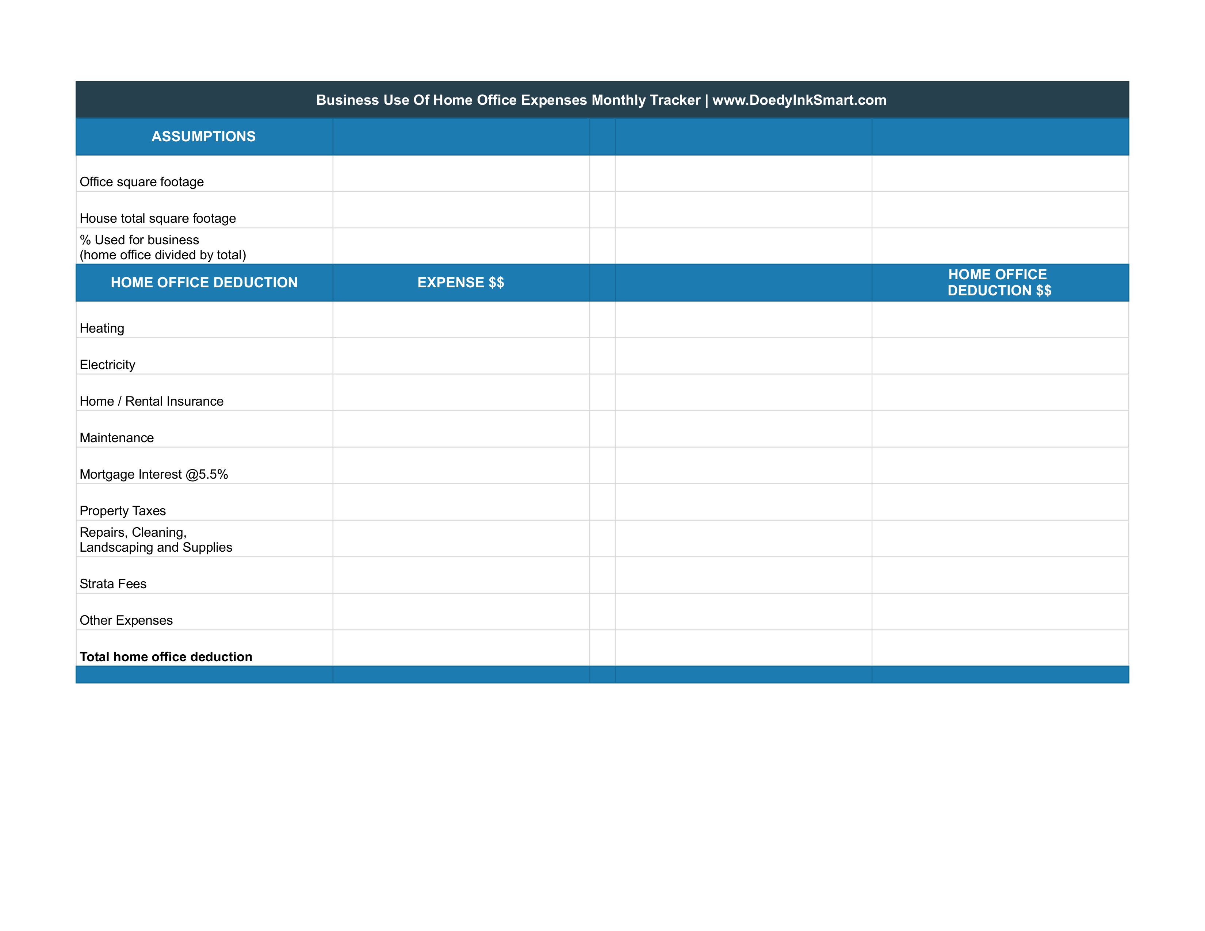Select the Office square footage value cell
The width and height of the screenshot is (1205, 931).
click(x=461, y=174)
